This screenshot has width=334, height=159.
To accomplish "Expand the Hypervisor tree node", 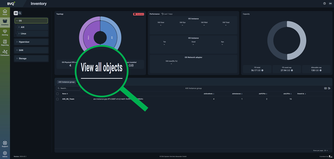I will [x=17, y=42].
